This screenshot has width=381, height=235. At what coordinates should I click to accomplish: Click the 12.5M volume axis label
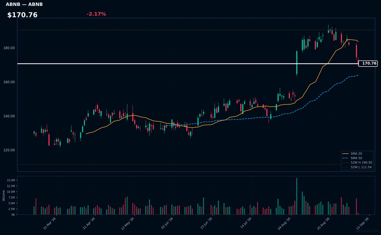click(11, 186)
